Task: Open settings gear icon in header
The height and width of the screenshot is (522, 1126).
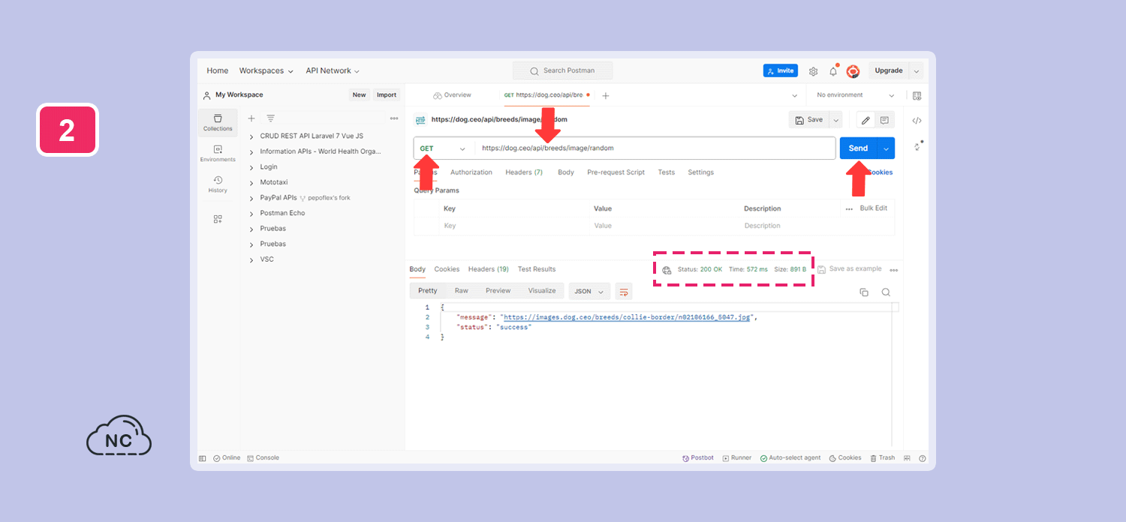Action: click(813, 71)
